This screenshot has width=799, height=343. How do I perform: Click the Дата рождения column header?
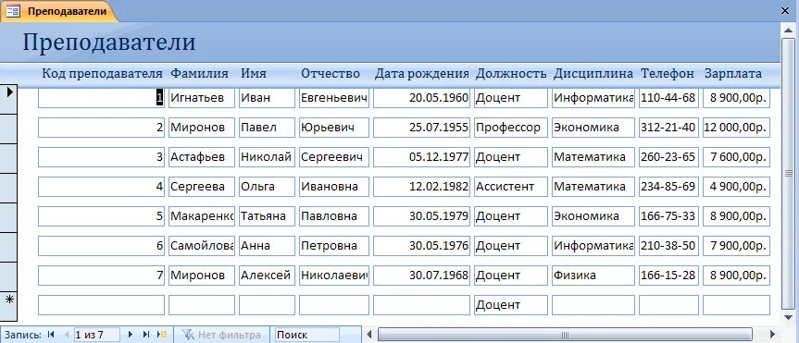422,73
